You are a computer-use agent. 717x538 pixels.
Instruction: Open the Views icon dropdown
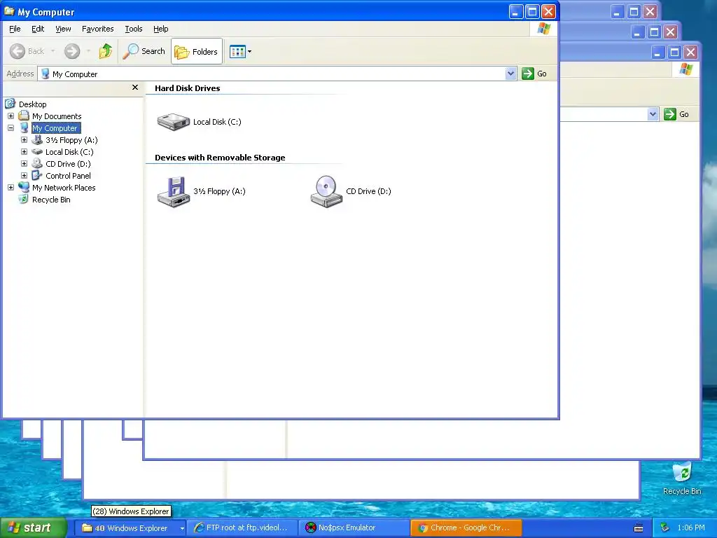click(x=241, y=51)
